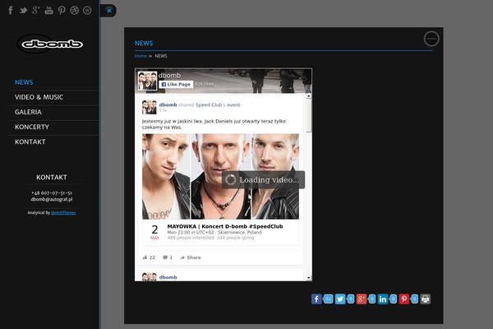Open the VIDEO & MUSIC menu item

(x=39, y=97)
